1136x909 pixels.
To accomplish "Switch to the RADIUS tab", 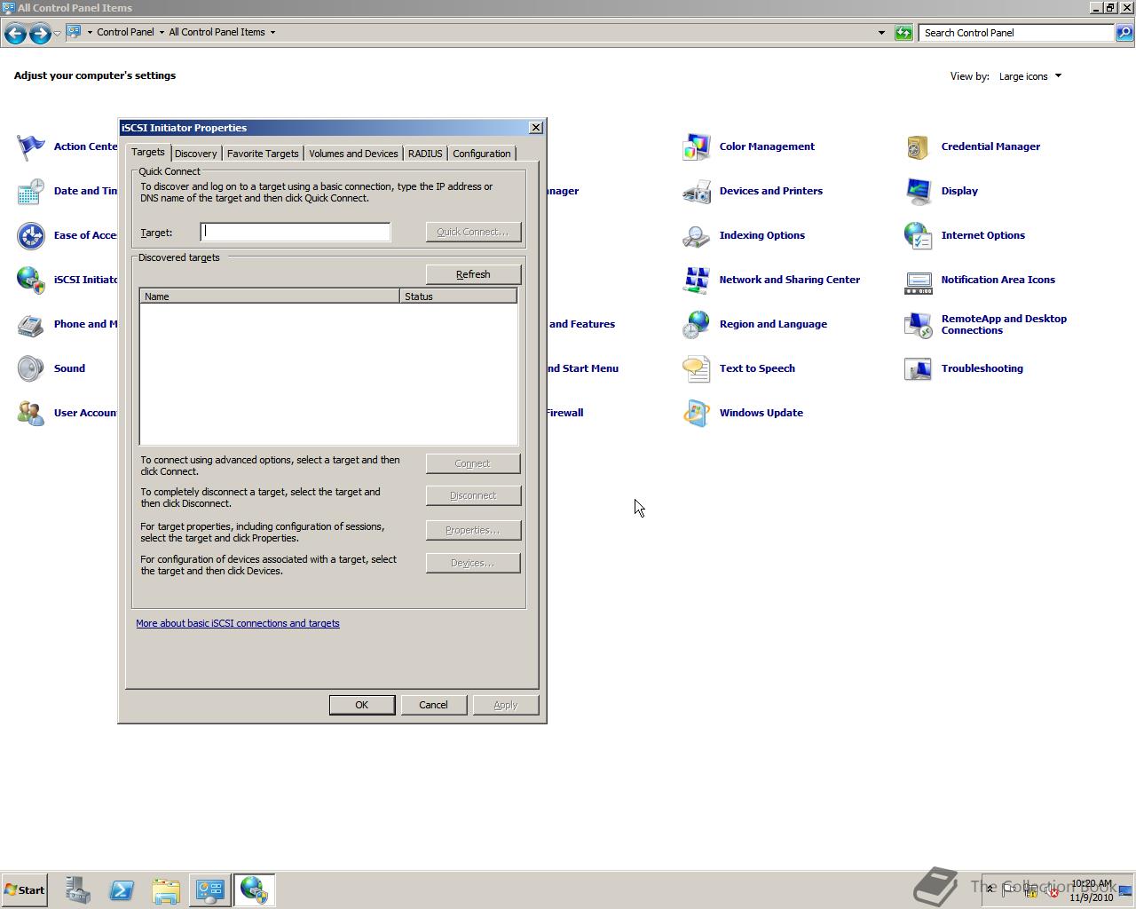I will point(425,154).
